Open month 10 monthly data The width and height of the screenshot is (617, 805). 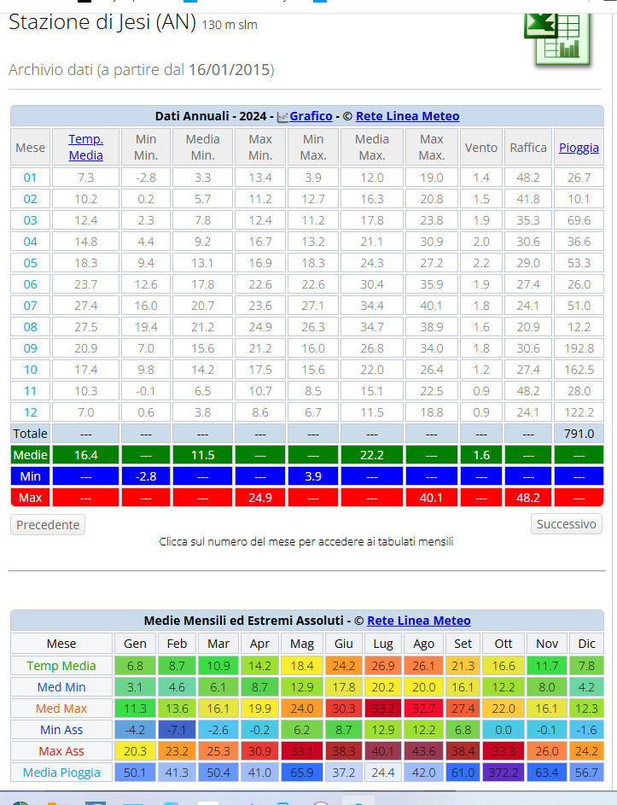pos(31,370)
